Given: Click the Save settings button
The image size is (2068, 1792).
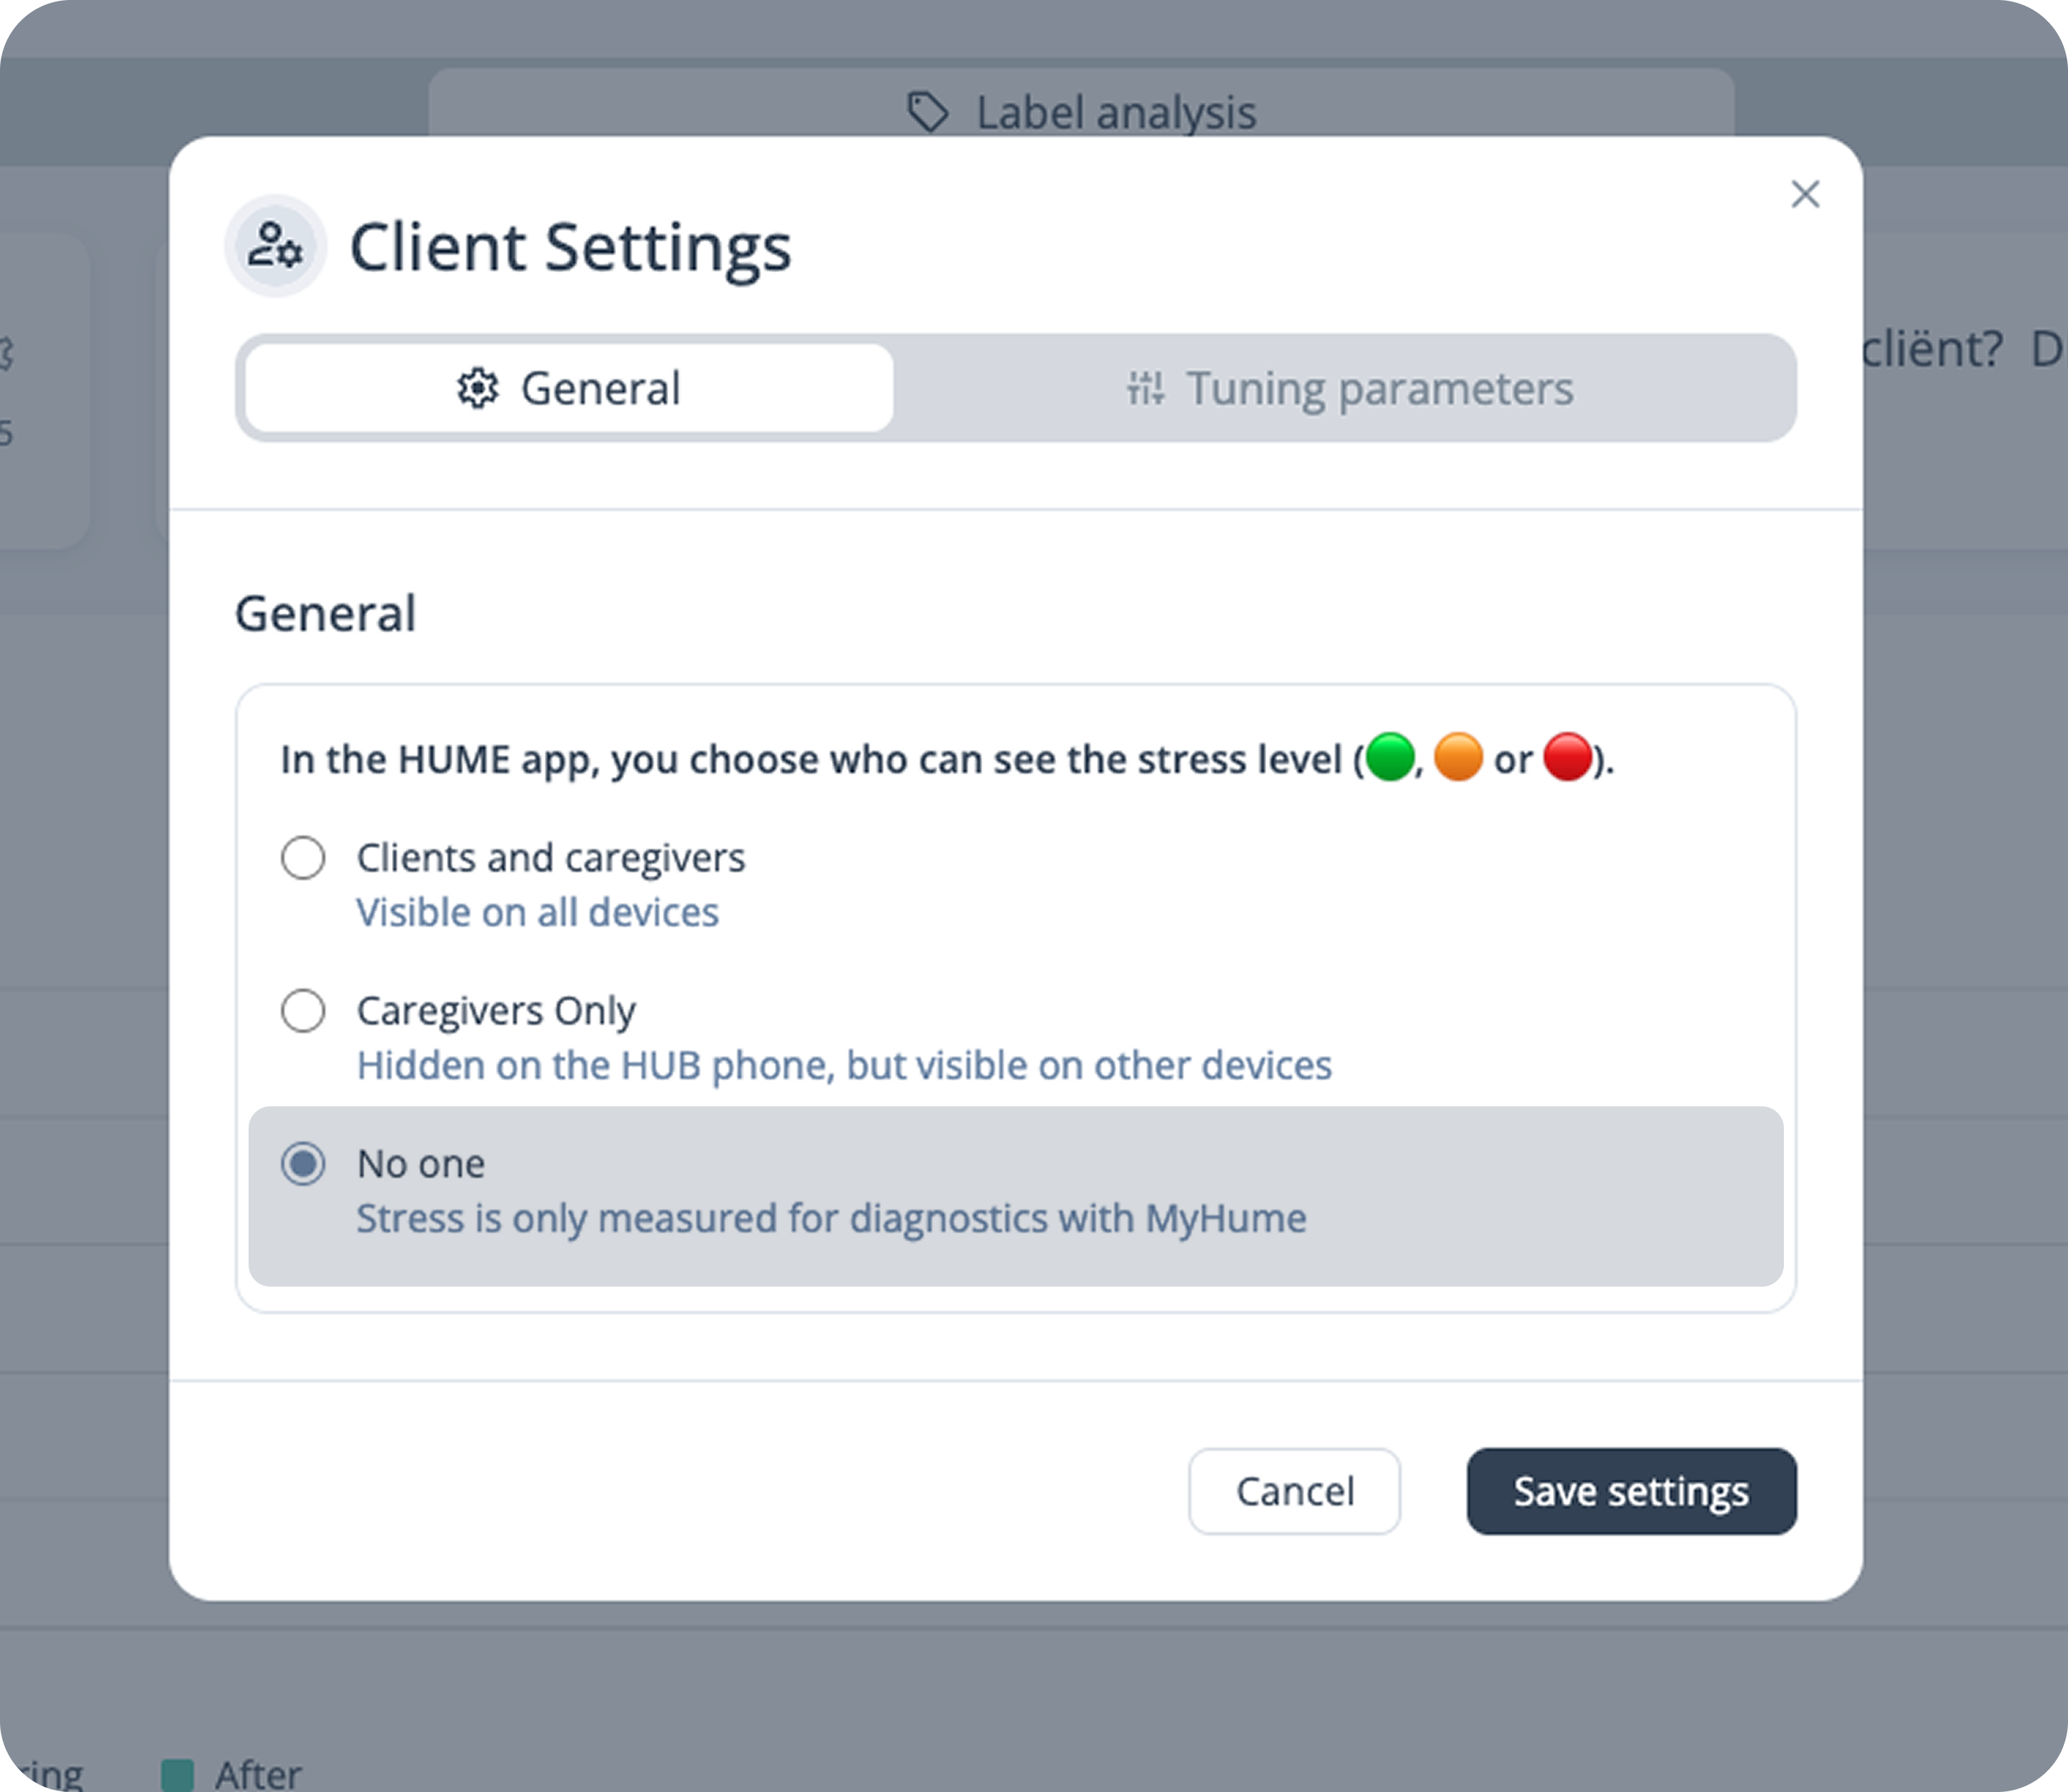Looking at the screenshot, I should coord(1631,1491).
